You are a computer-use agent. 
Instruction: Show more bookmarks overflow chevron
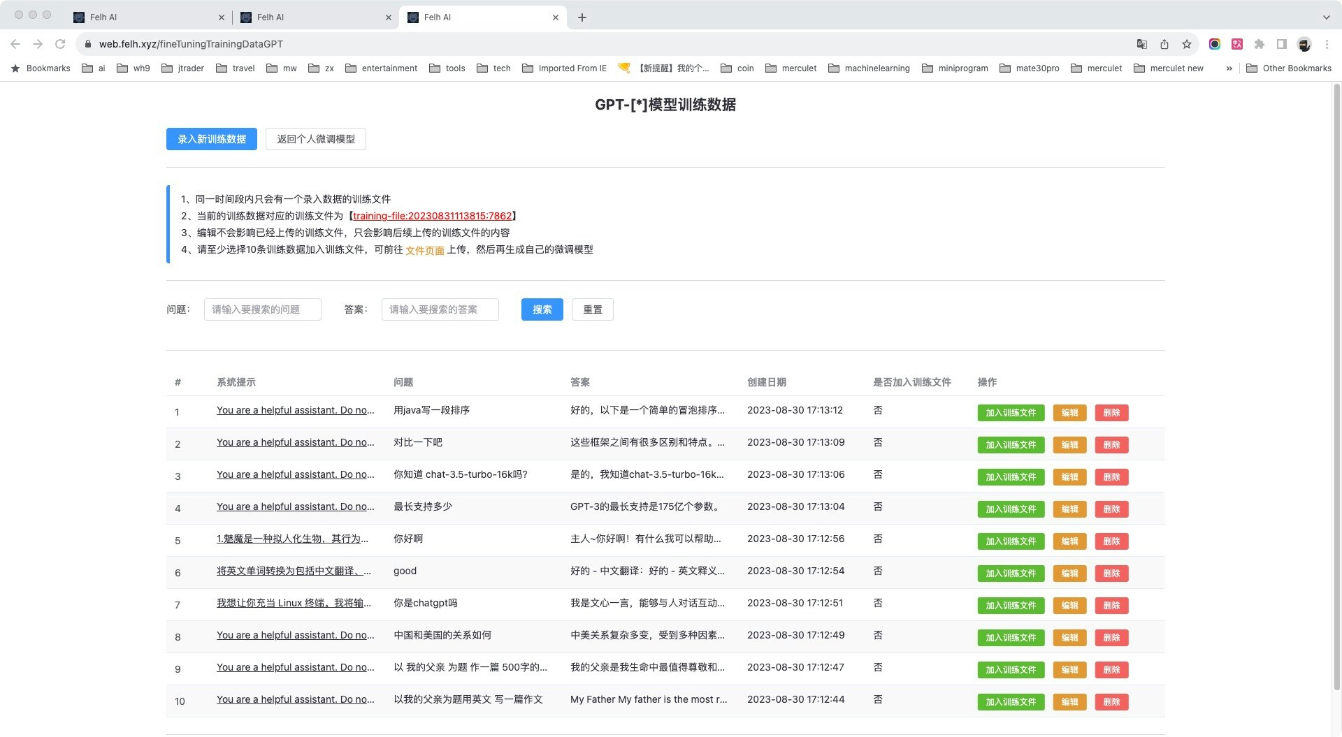pos(1229,68)
